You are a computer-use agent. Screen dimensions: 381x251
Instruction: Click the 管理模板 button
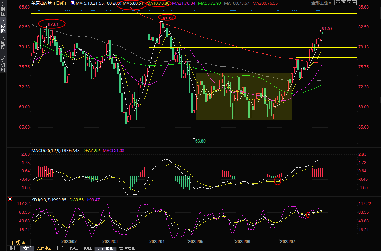127,248
